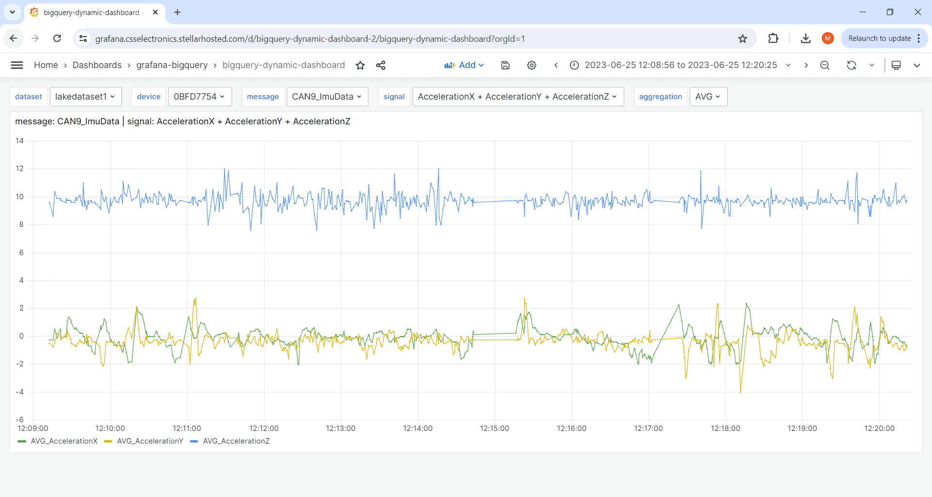Zoom out the time range

pos(825,65)
